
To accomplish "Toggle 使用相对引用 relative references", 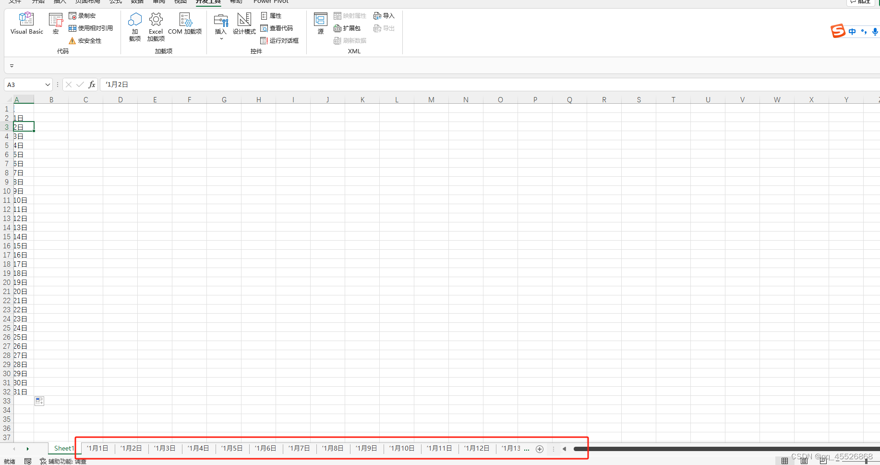I will 91,28.
